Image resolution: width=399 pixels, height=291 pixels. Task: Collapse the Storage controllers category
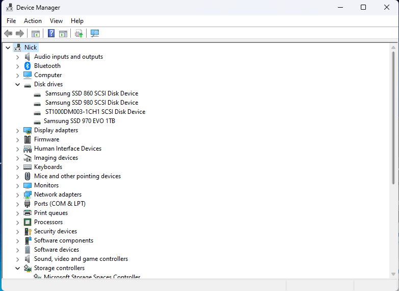pos(17,269)
